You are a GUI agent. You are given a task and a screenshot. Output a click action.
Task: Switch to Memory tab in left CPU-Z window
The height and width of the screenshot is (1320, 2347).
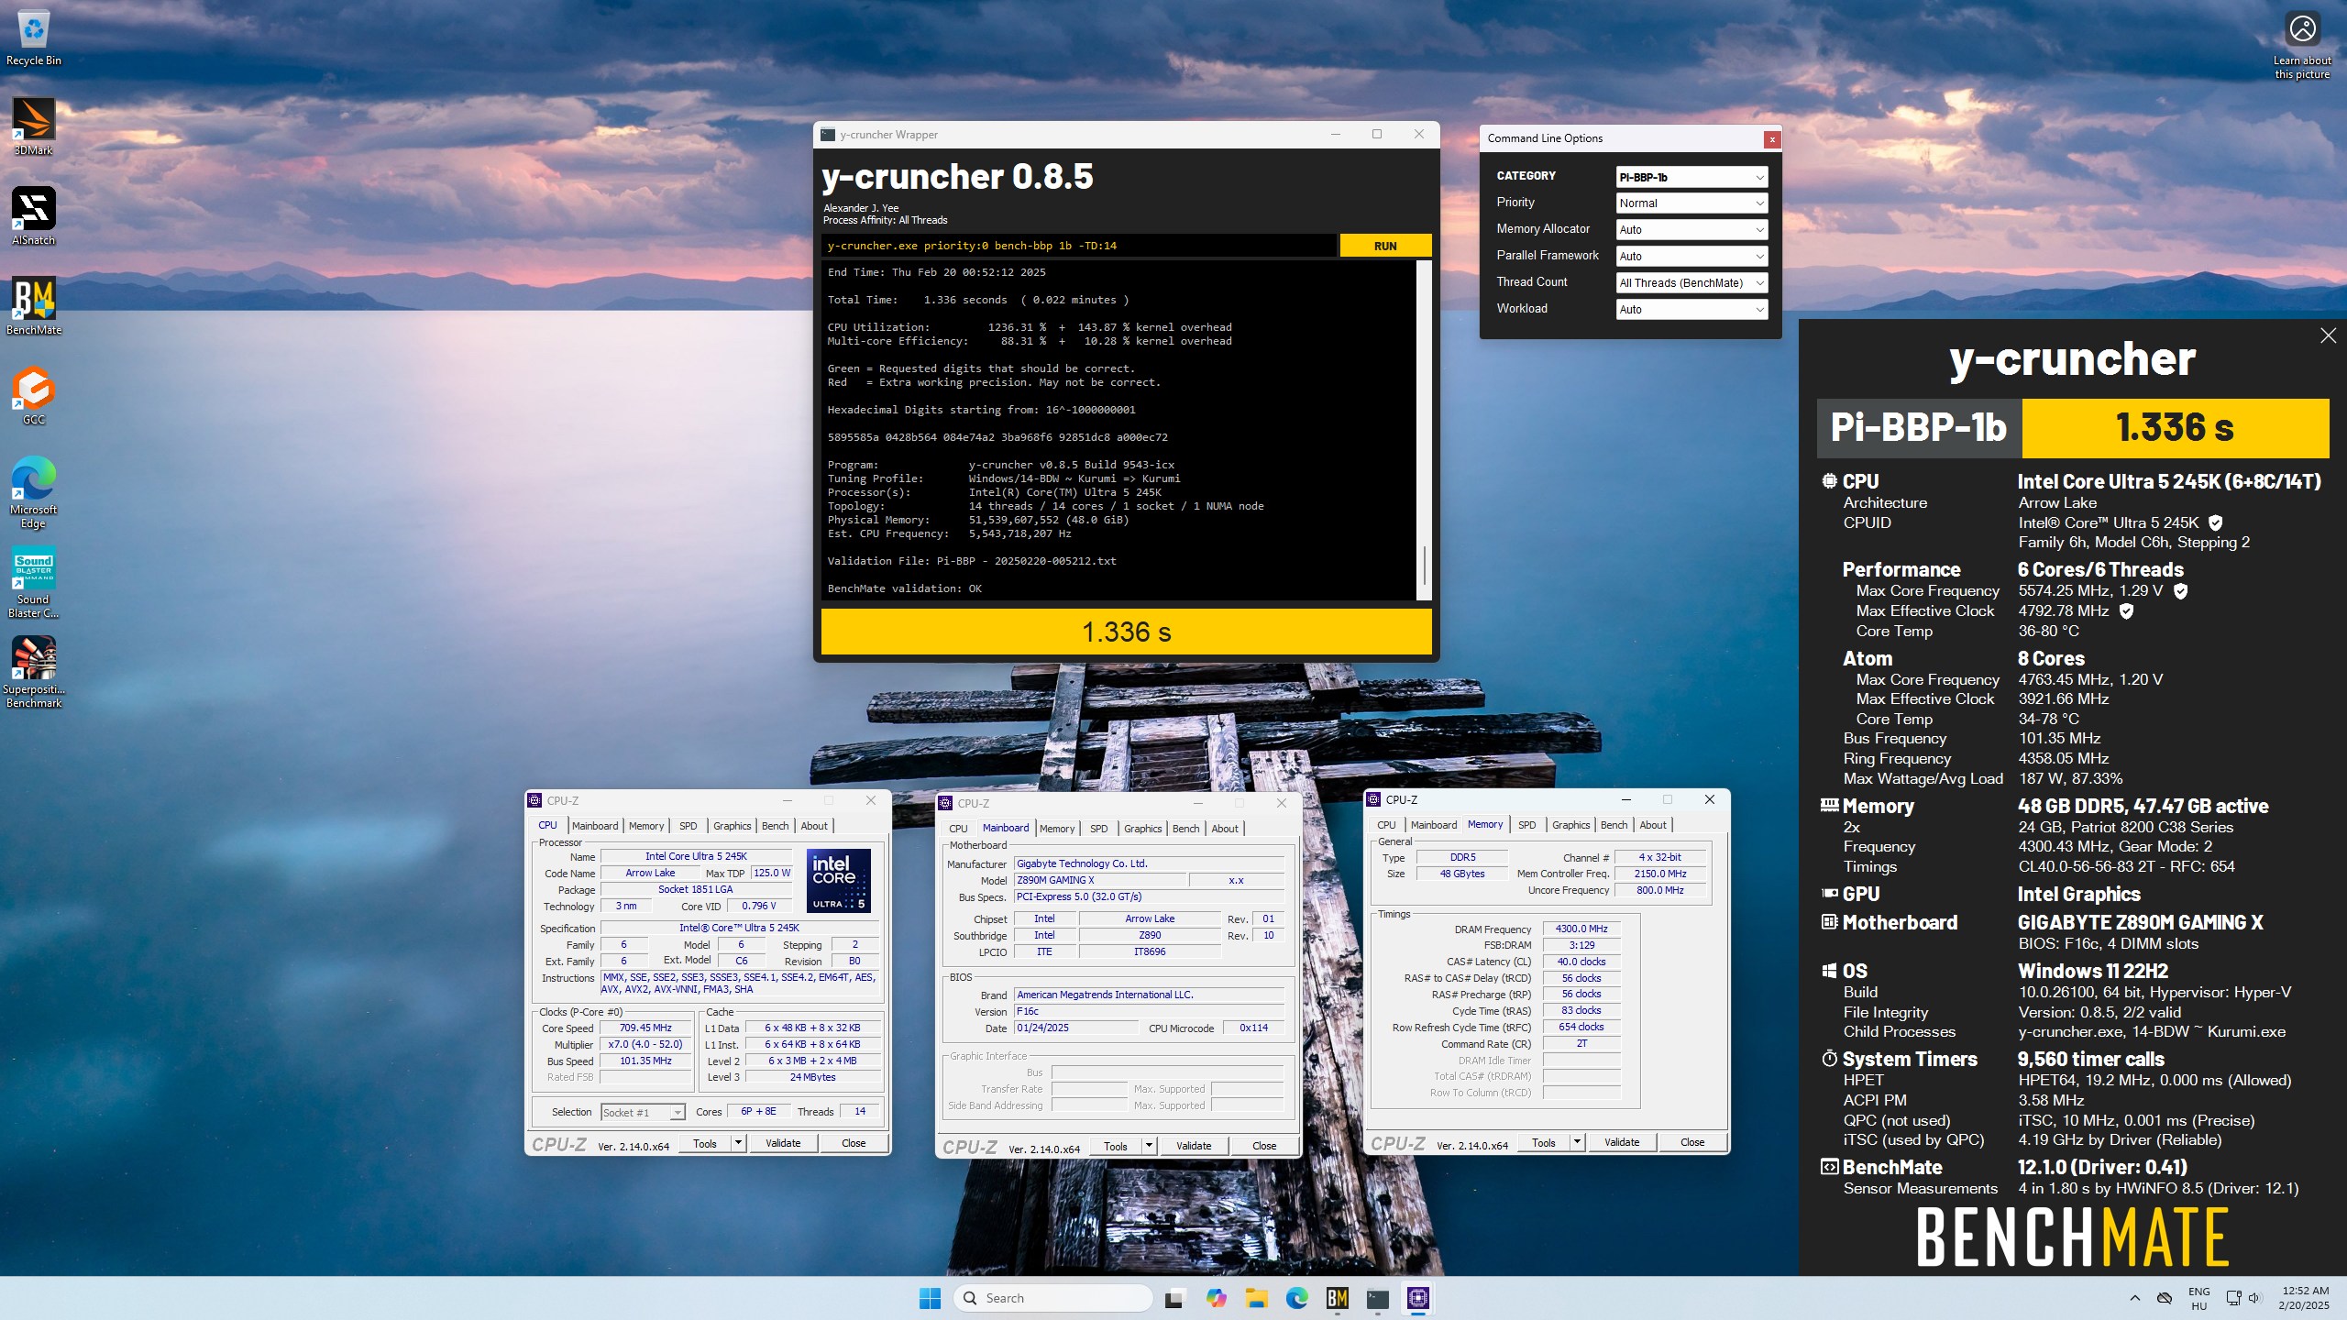[x=646, y=826]
